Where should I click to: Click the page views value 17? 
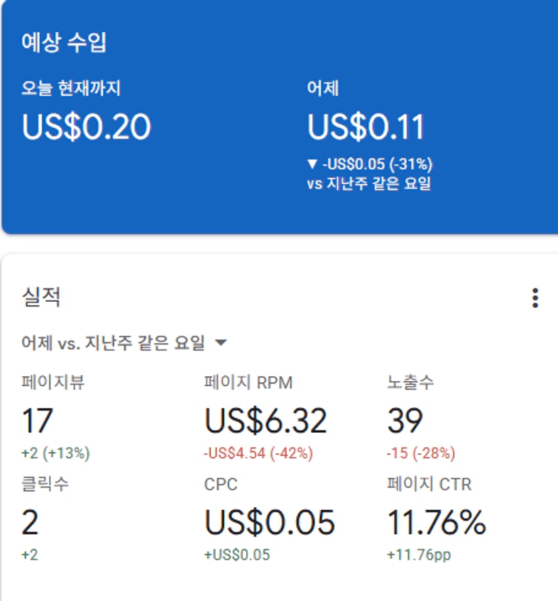(x=37, y=421)
